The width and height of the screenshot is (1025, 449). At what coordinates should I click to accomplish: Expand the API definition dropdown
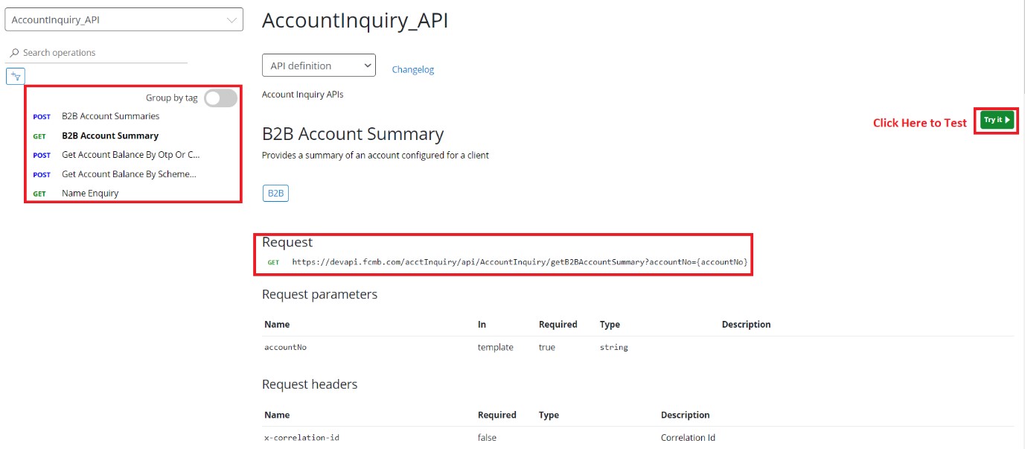pyautogui.click(x=319, y=66)
